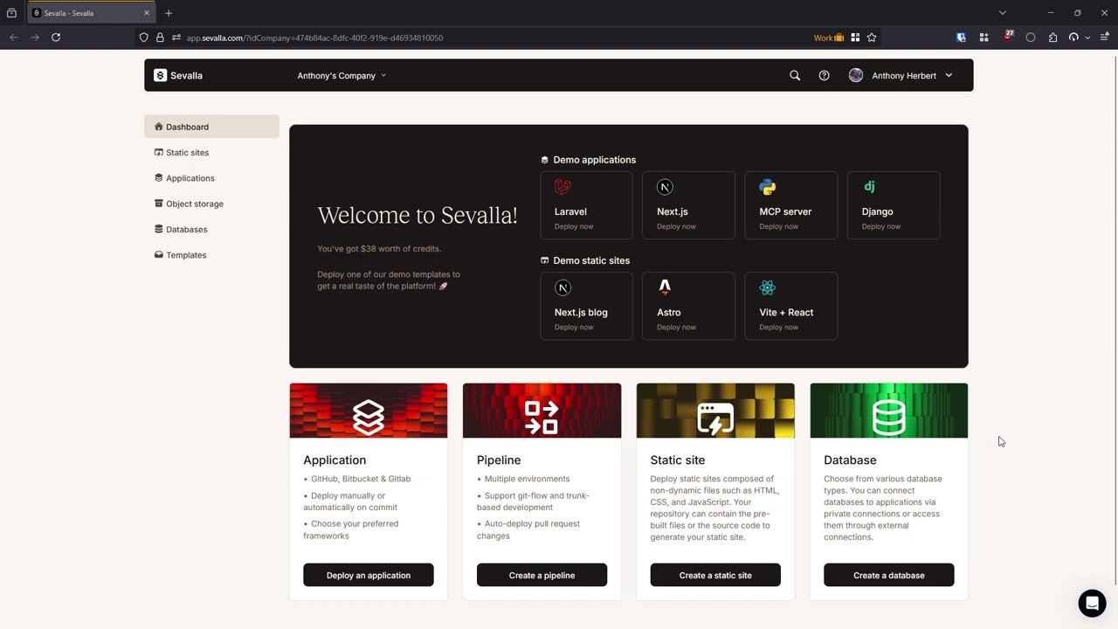This screenshot has width=1118, height=629.
Task: Open the search magnifier in the header
Action: [795, 75]
